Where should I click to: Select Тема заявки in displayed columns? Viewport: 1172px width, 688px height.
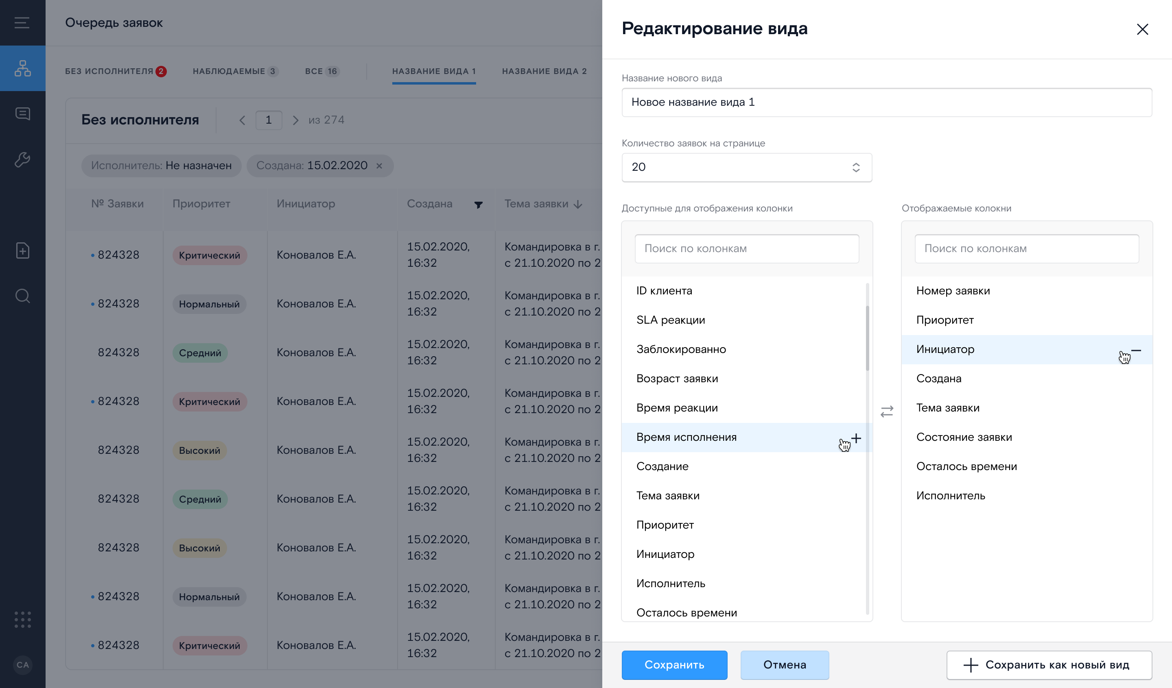tap(1027, 408)
